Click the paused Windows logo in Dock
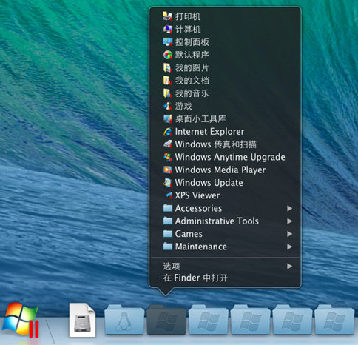 [x=21, y=321]
